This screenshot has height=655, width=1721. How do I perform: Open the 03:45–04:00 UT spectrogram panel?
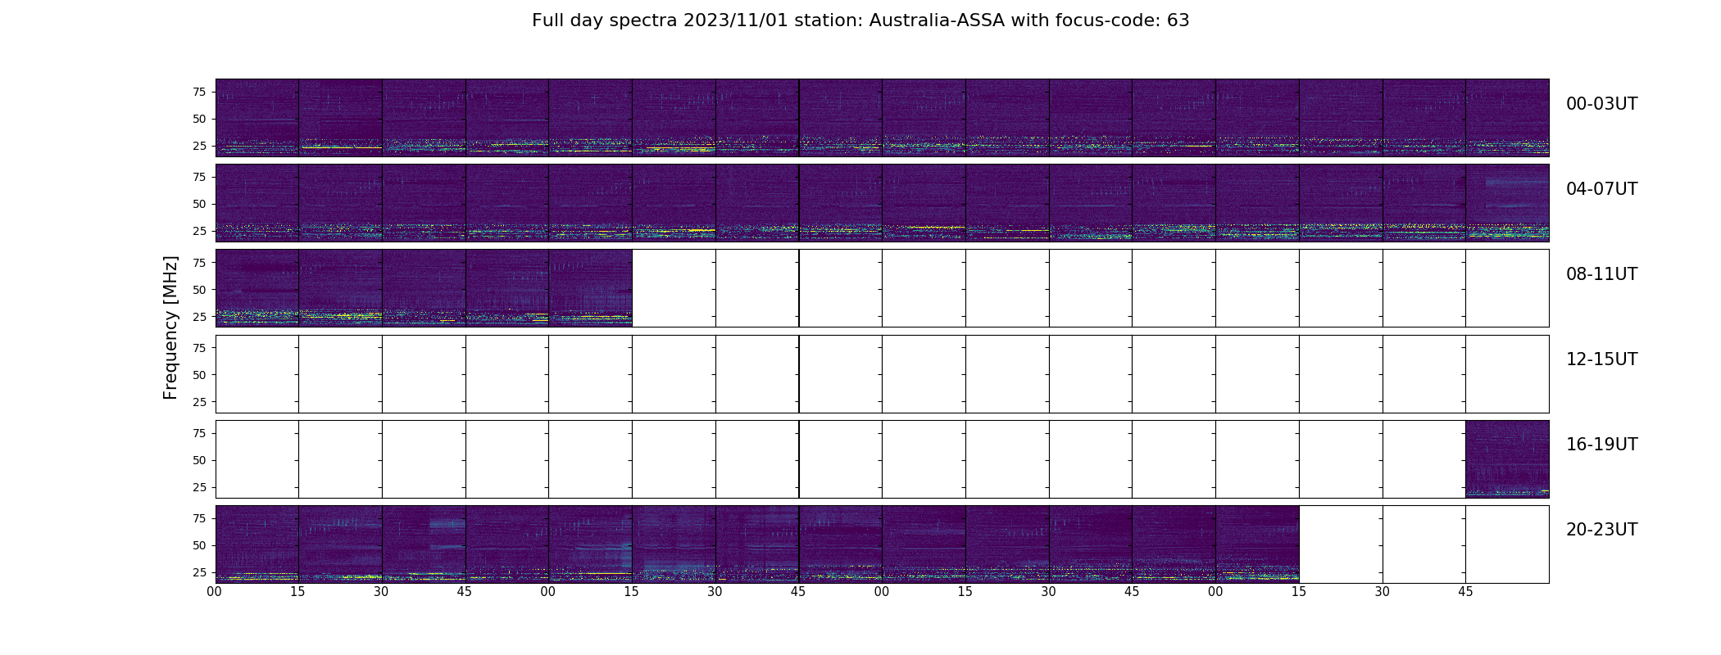1507,118
